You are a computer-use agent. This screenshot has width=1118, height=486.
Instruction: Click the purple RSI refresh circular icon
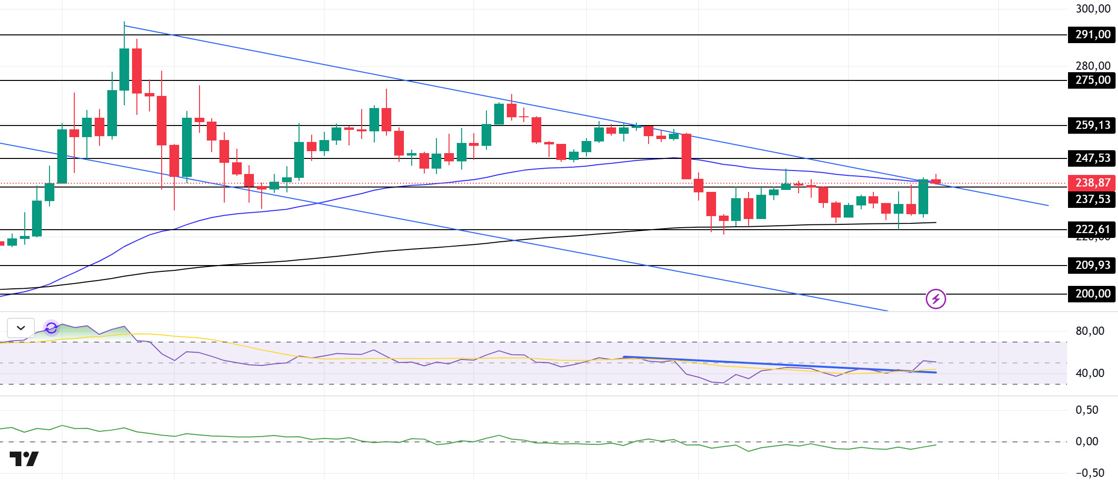pyautogui.click(x=51, y=328)
